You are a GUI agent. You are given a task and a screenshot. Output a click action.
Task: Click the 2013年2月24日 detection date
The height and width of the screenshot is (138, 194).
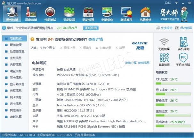pyautogui.click(x=67, y=28)
